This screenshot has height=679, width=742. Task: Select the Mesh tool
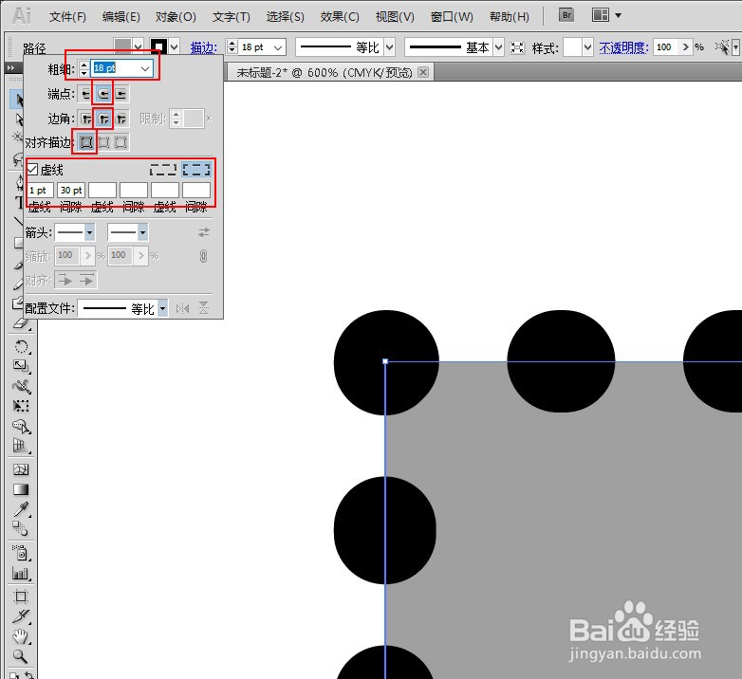21,469
